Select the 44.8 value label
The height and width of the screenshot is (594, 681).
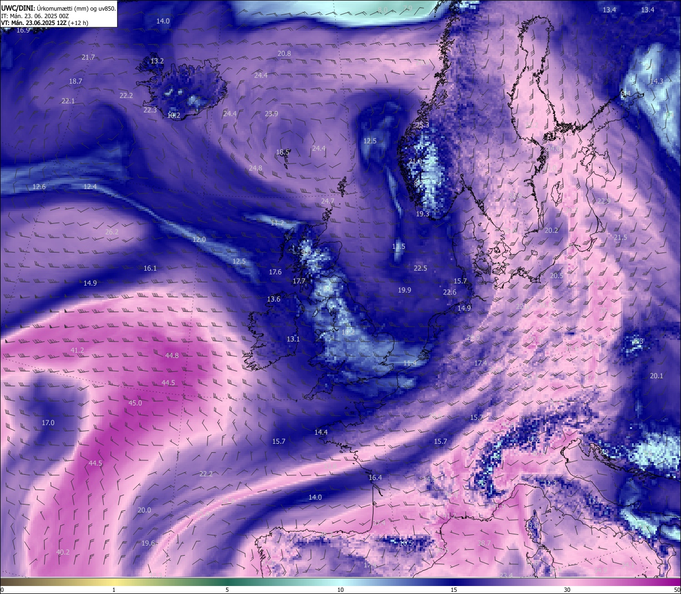172,355
